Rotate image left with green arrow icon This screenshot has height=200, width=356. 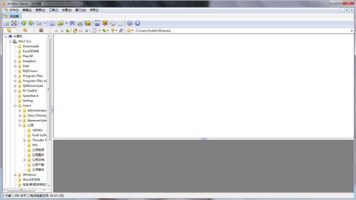pyautogui.click(x=24, y=23)
